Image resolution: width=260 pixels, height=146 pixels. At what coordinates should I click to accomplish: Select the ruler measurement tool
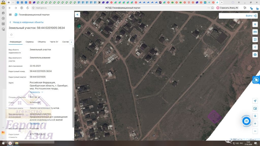(x=255, y=32)
